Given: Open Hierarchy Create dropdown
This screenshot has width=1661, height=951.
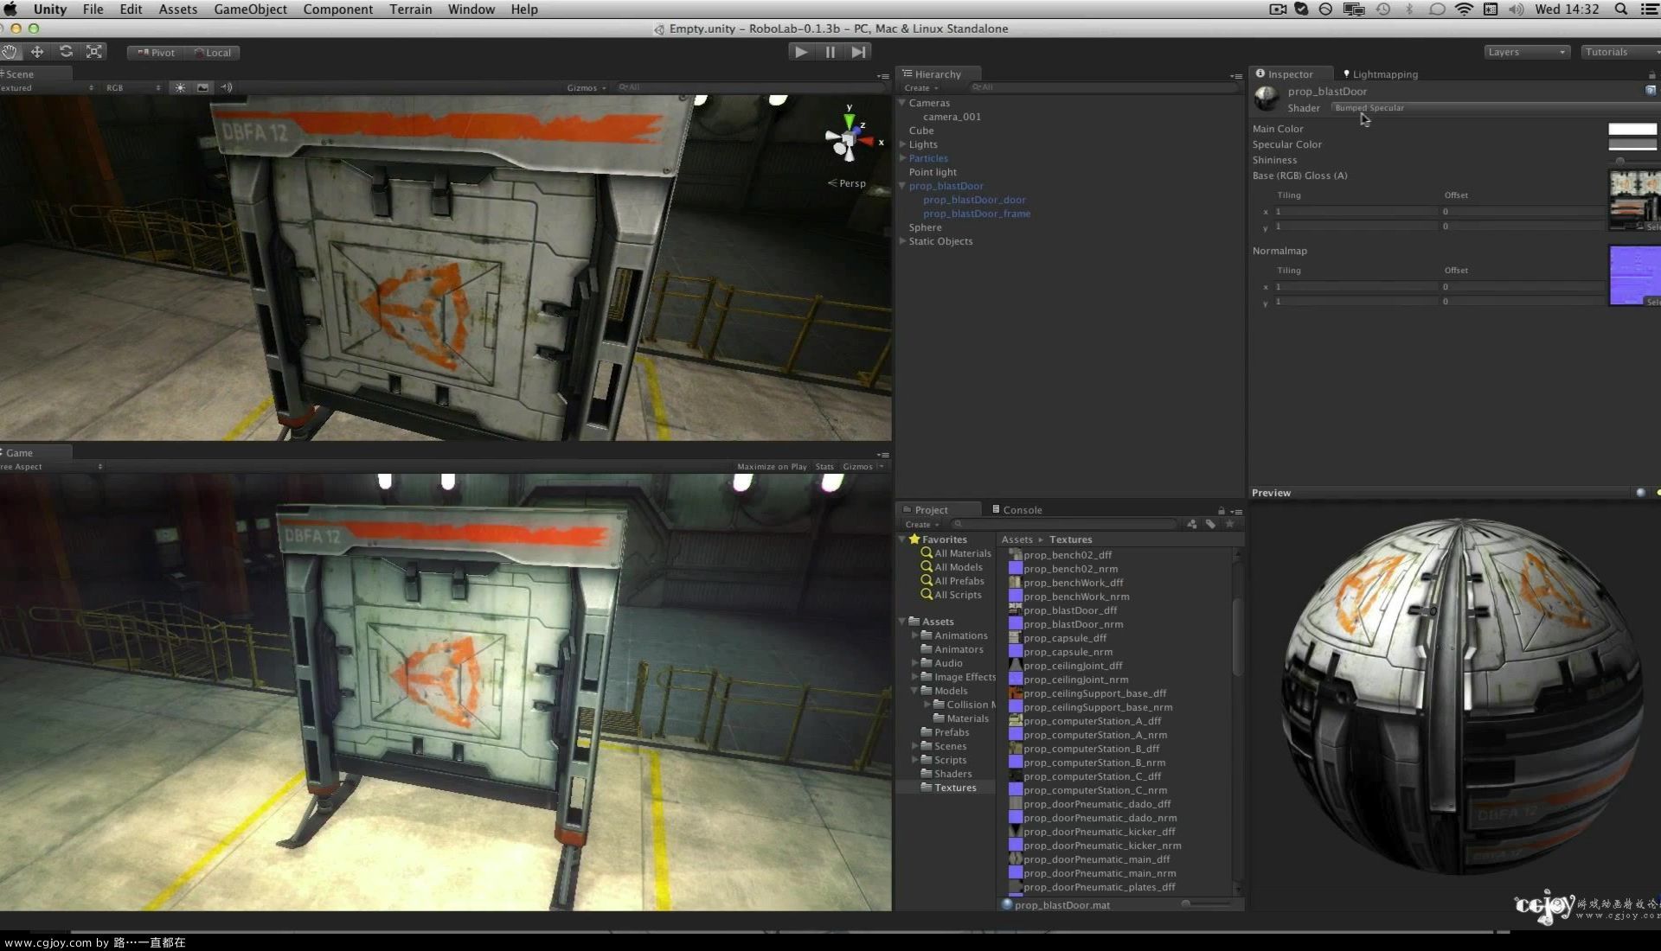Looking at the screenshot, I should click(920, 88).
